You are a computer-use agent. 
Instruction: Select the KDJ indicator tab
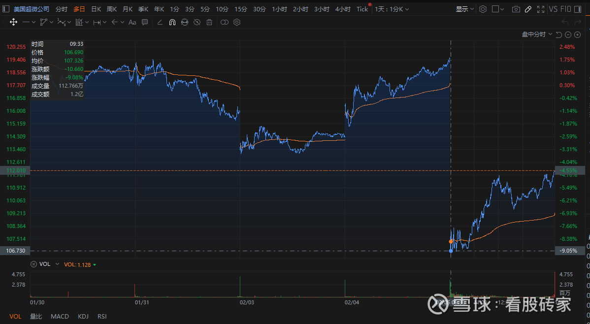pyautogui.click(x=83, y=317)
